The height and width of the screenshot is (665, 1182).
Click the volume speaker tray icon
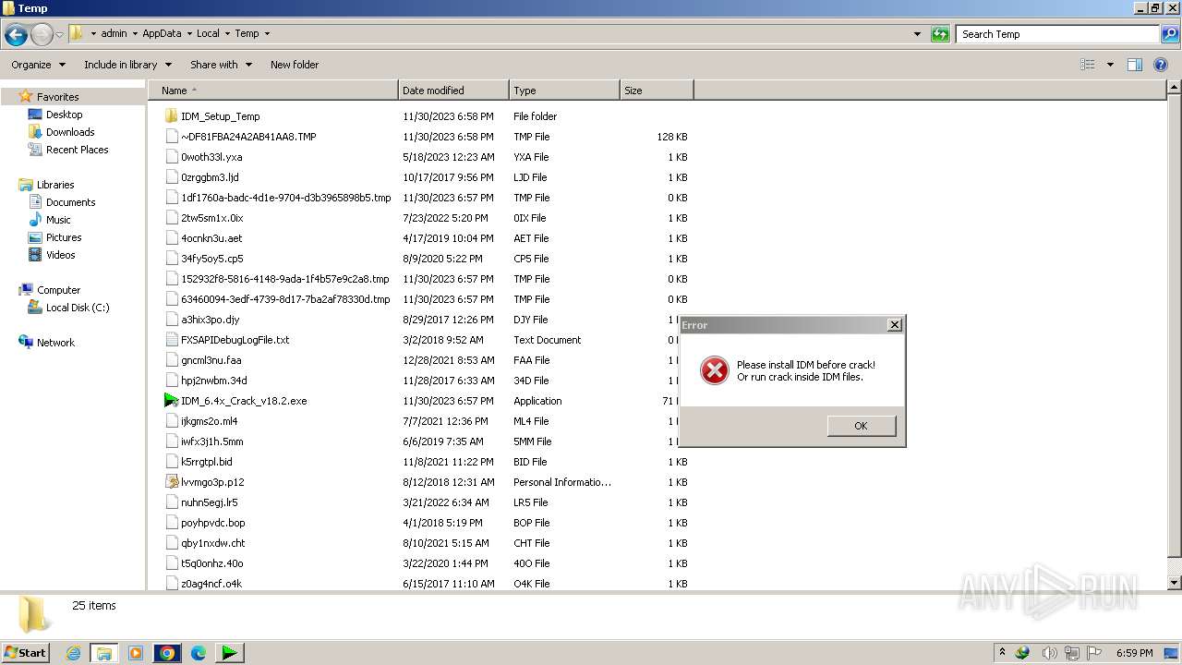[1047, 653]
